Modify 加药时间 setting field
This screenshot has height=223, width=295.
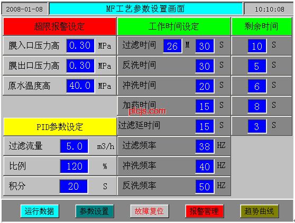coord(205,106)
